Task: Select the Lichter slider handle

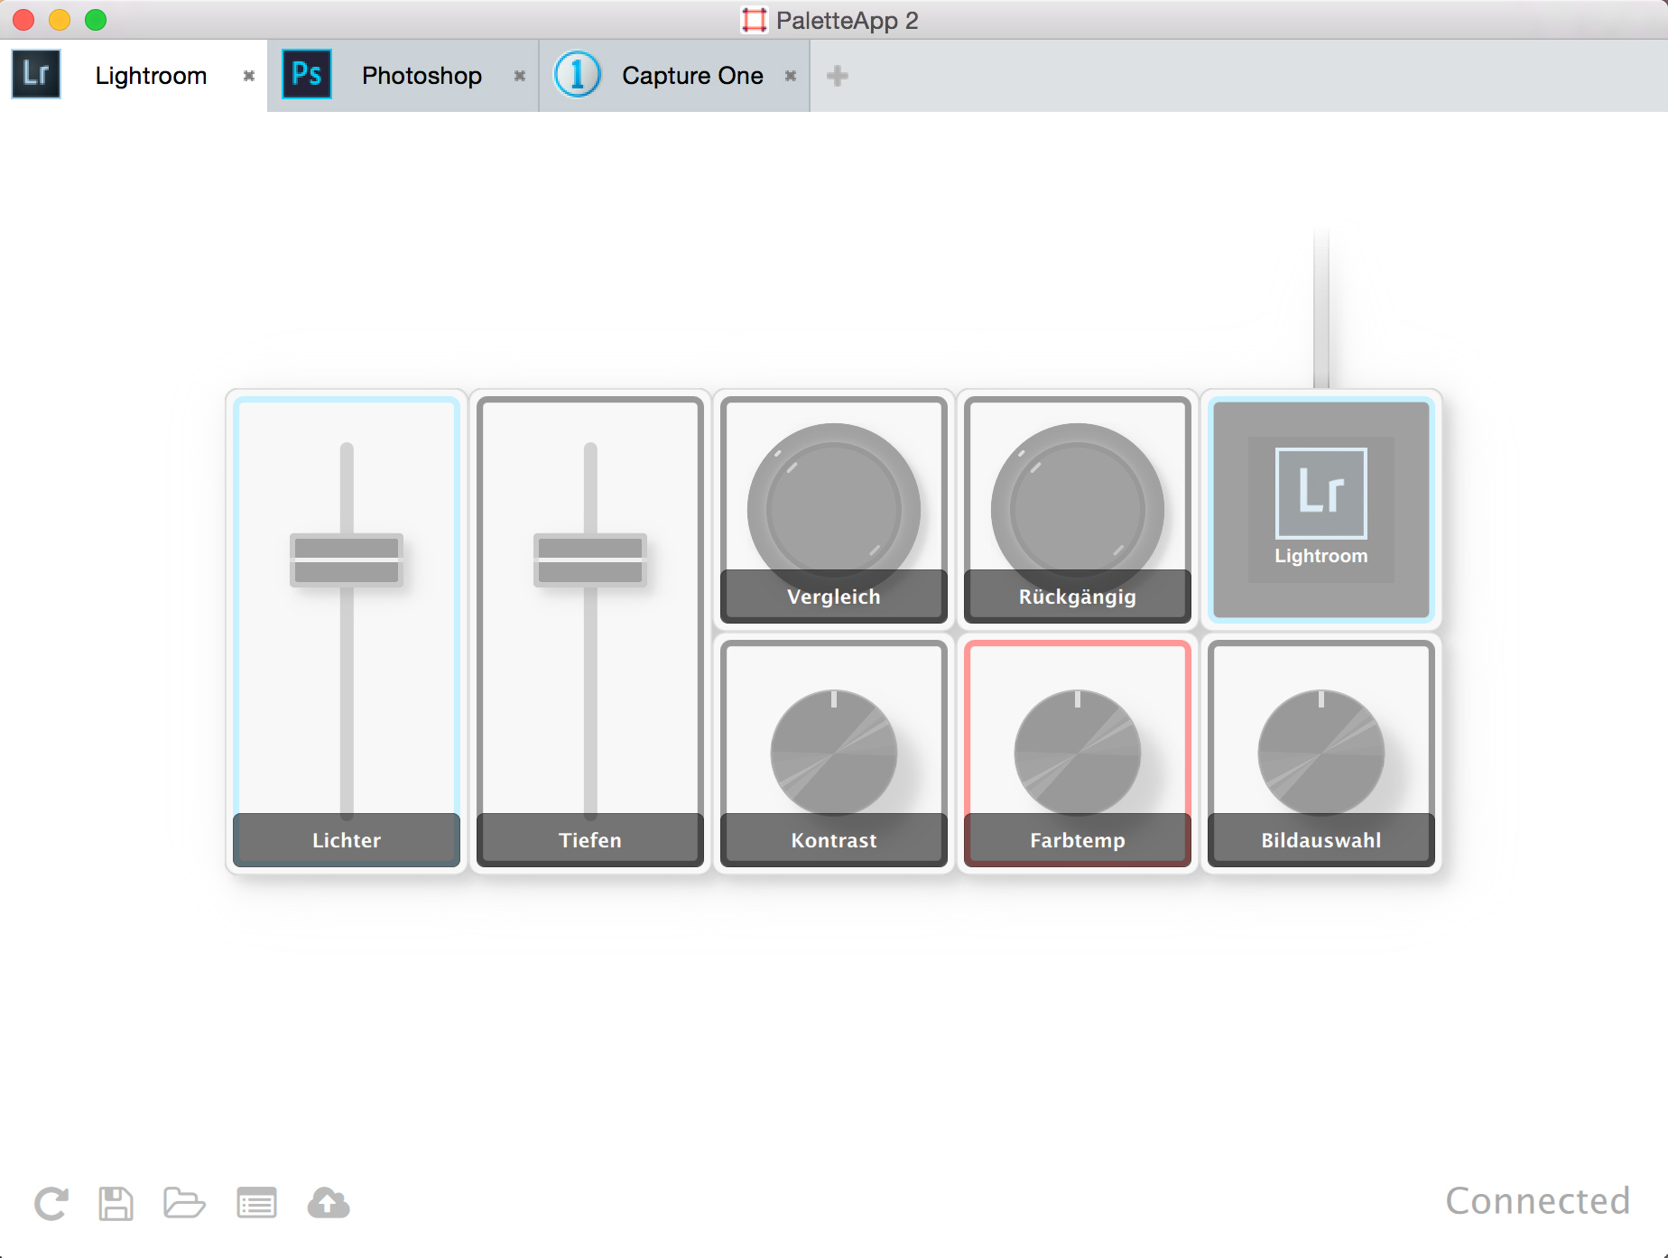Action: 347,560
